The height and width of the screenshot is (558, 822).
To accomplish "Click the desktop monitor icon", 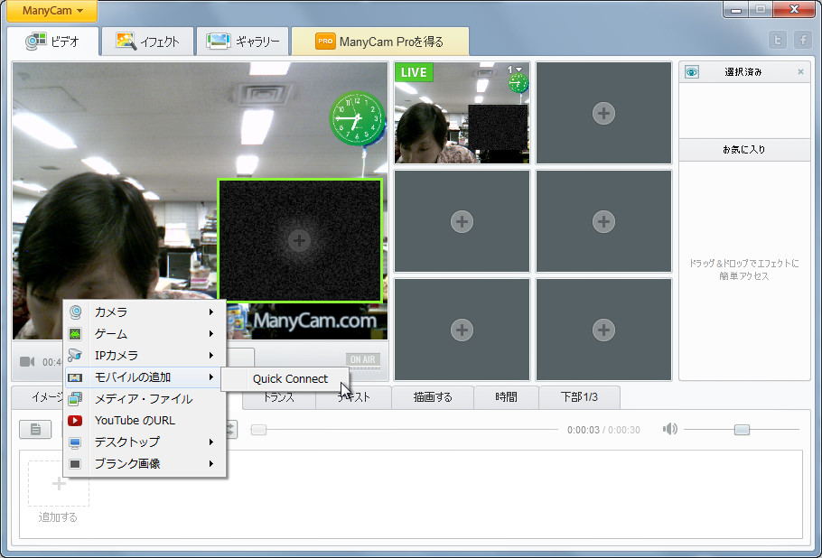I will (76, 442).
